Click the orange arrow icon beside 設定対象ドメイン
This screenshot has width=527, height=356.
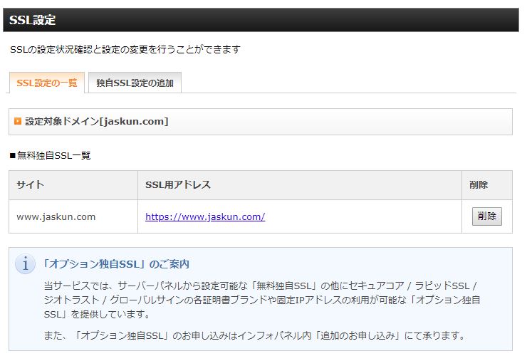18,122
